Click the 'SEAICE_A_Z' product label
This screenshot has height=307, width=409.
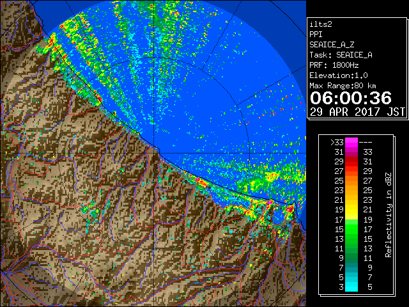(x=332, y=45)
